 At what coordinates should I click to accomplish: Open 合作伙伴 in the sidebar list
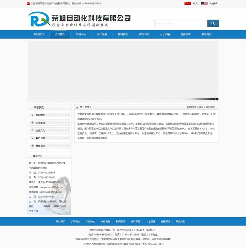click(x=40, y=146)
